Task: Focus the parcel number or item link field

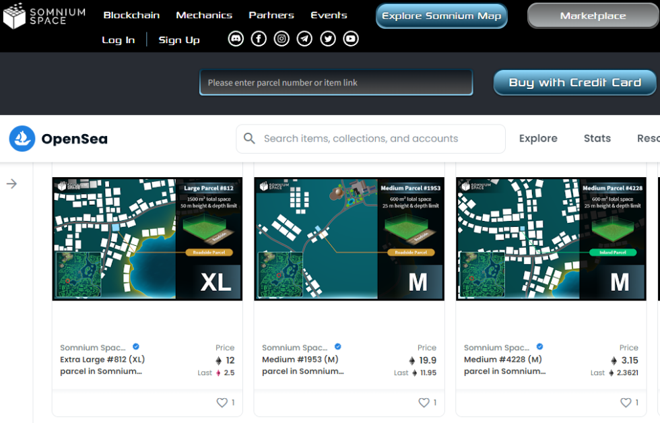Action: tap(336, 82)
